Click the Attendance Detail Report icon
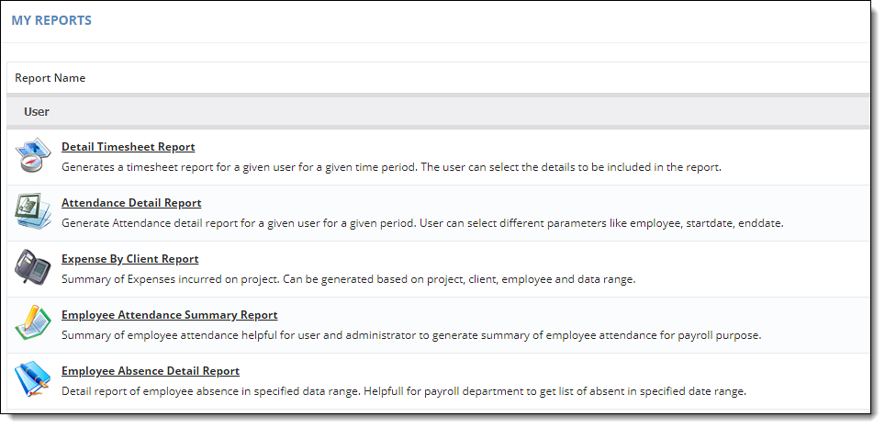The height and width of the screenshot is (428, 885). [33, 211]
